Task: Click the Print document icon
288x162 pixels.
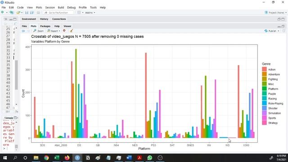Action: [38, 13]
